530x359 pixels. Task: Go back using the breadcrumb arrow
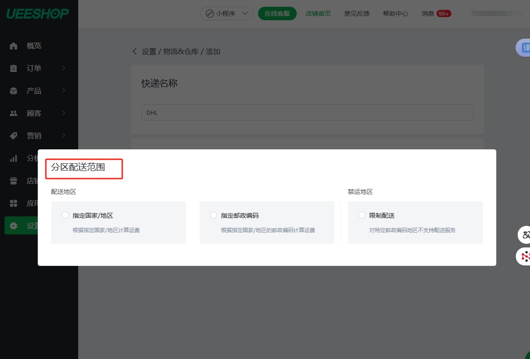(x=134, y=51)
